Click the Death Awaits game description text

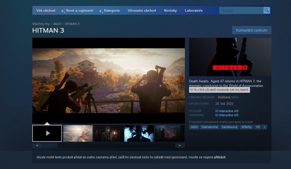pyautogui.click(x=226, y=83)
